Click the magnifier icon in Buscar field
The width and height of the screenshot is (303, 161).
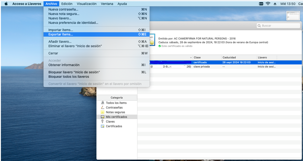pyautogui.click(x=259, y=26)
